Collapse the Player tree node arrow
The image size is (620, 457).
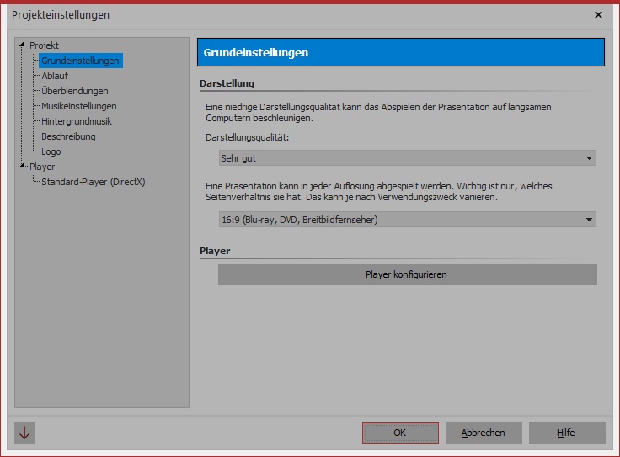click(24, 167)
